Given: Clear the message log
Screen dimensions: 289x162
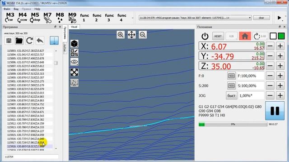Looking at the screenshot, I should [261, 18].
